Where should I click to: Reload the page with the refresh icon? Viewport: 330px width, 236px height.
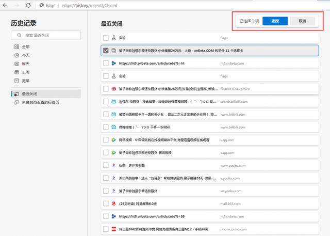pyautogui.click(x=28, y=6)
